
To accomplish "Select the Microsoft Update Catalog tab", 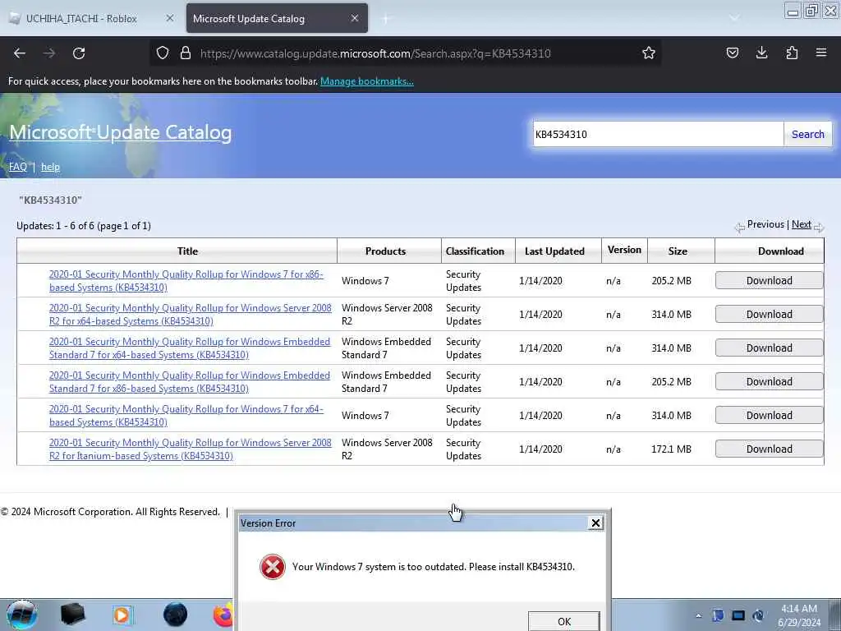I will click(277, 18).
